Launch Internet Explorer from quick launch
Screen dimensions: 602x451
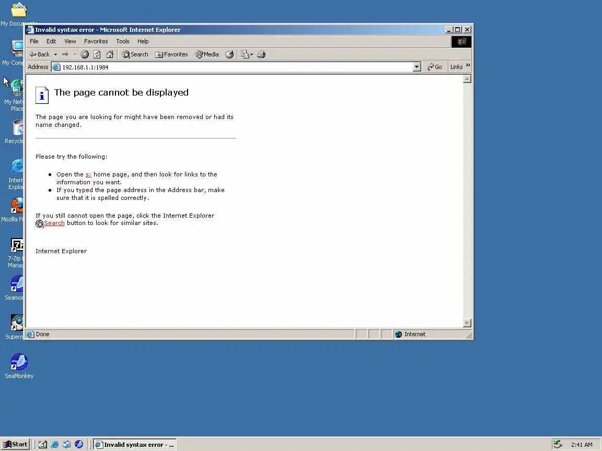point(55,445)
